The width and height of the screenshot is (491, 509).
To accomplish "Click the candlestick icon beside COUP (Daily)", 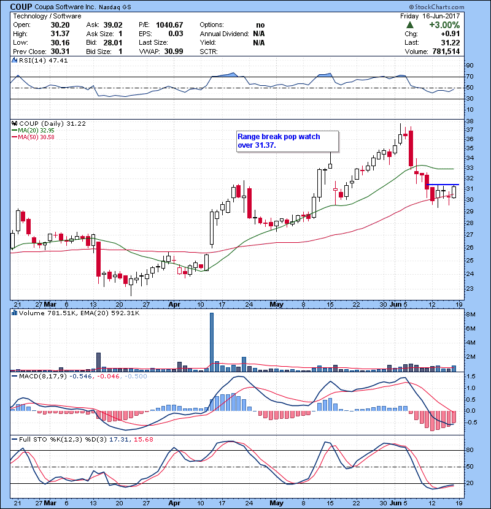I will pyautogui.click(x=14, y=124).
